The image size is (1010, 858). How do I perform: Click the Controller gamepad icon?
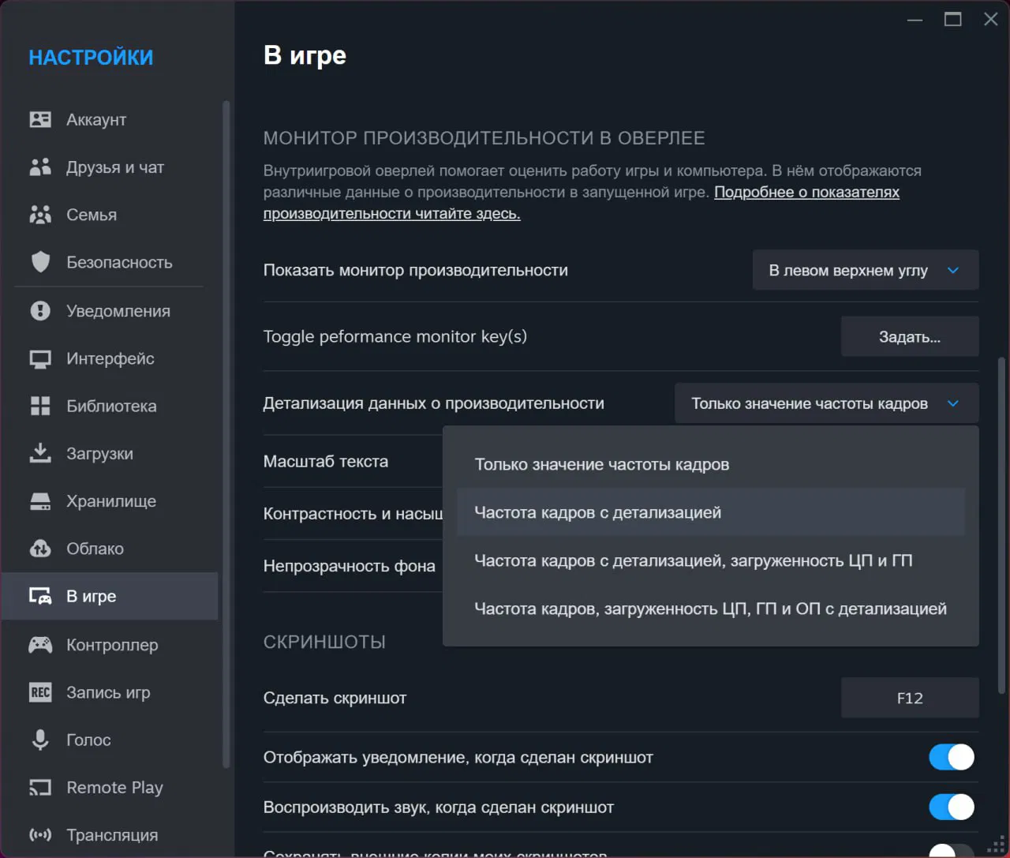pos(40,645)
